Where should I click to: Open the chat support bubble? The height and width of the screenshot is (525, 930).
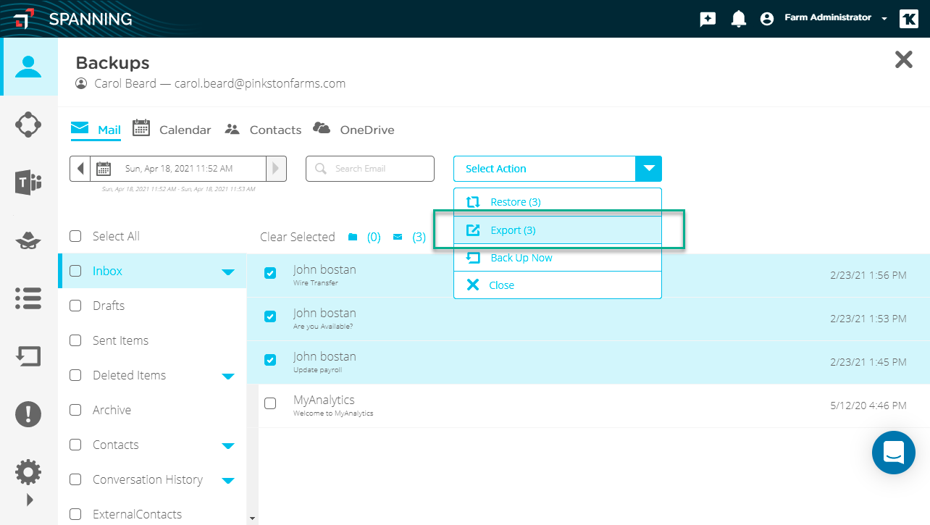tap(894, 453)
